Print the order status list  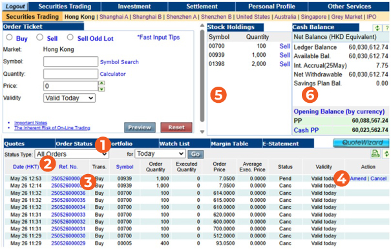click(375, 154)
